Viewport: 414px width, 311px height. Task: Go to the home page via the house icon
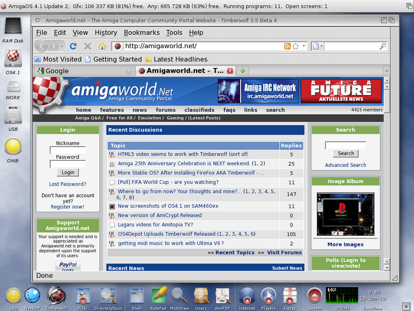coord(102,46)
